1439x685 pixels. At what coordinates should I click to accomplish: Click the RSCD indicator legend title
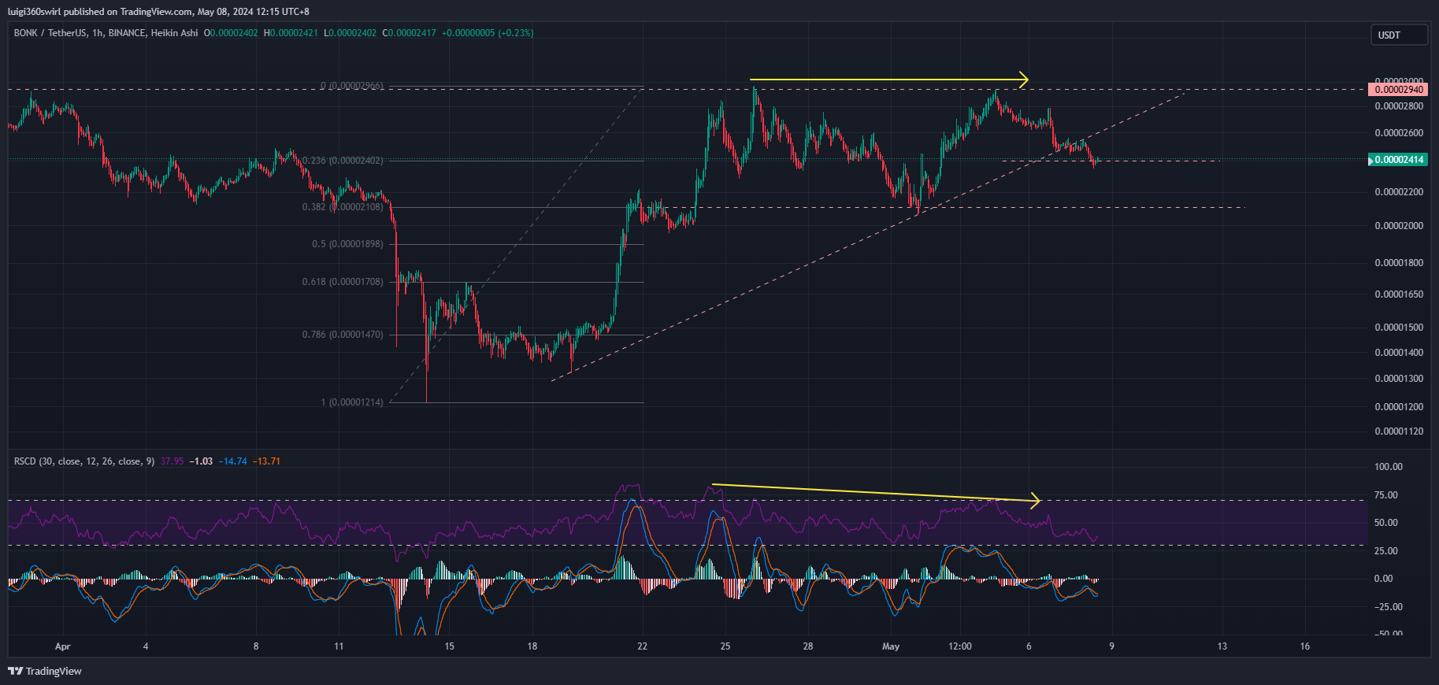(84, 461)
